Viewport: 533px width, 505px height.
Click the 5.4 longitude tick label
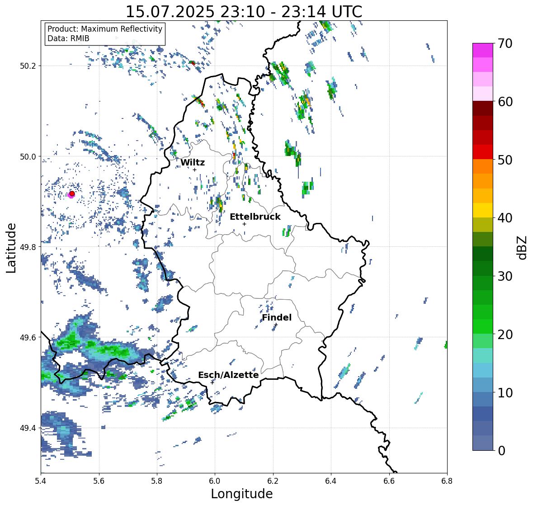point(41,481)
